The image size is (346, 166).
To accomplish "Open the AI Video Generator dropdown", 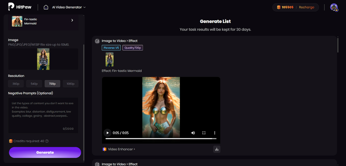I will 68,7.
